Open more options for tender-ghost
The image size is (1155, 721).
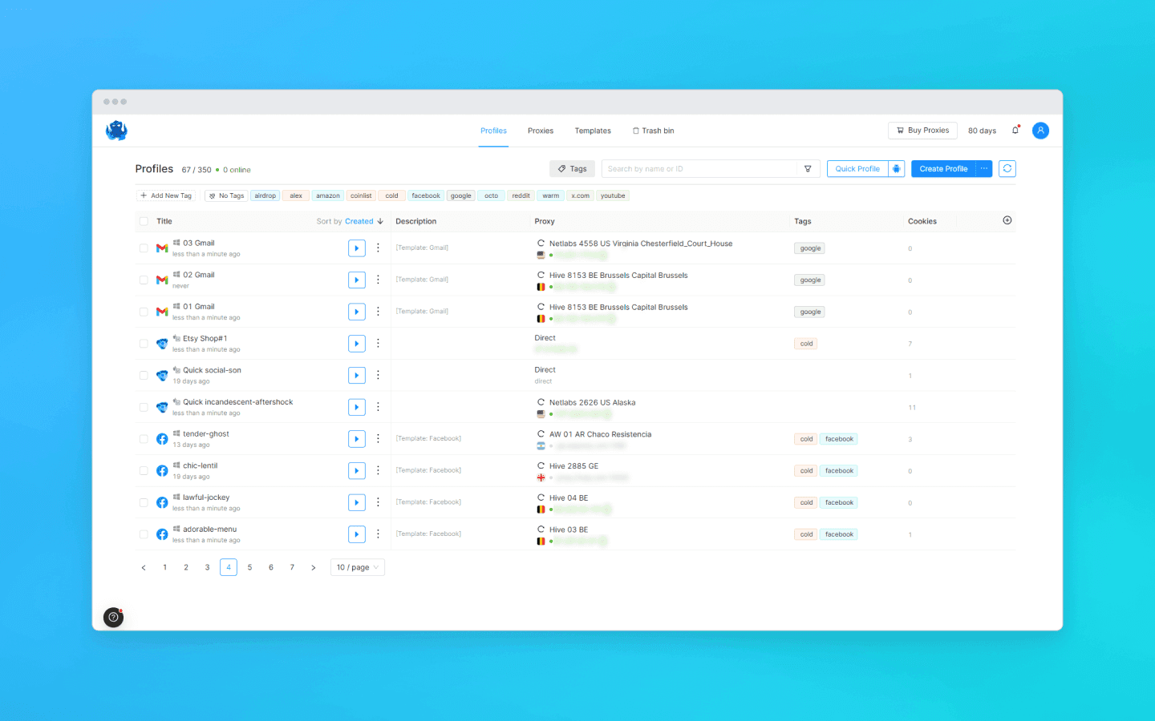378,439
